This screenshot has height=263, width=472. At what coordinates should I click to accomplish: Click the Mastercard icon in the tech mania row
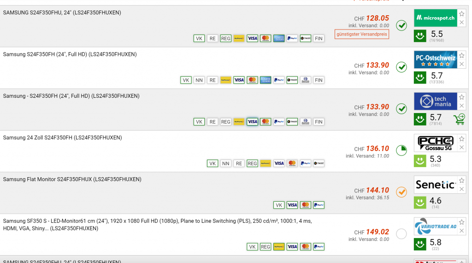click(x=265, y=122)
